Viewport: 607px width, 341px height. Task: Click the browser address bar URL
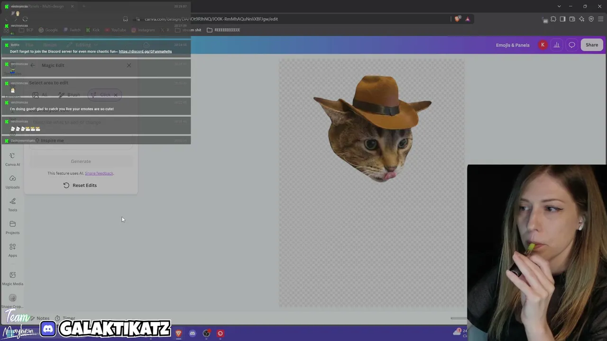coord(211,19)
